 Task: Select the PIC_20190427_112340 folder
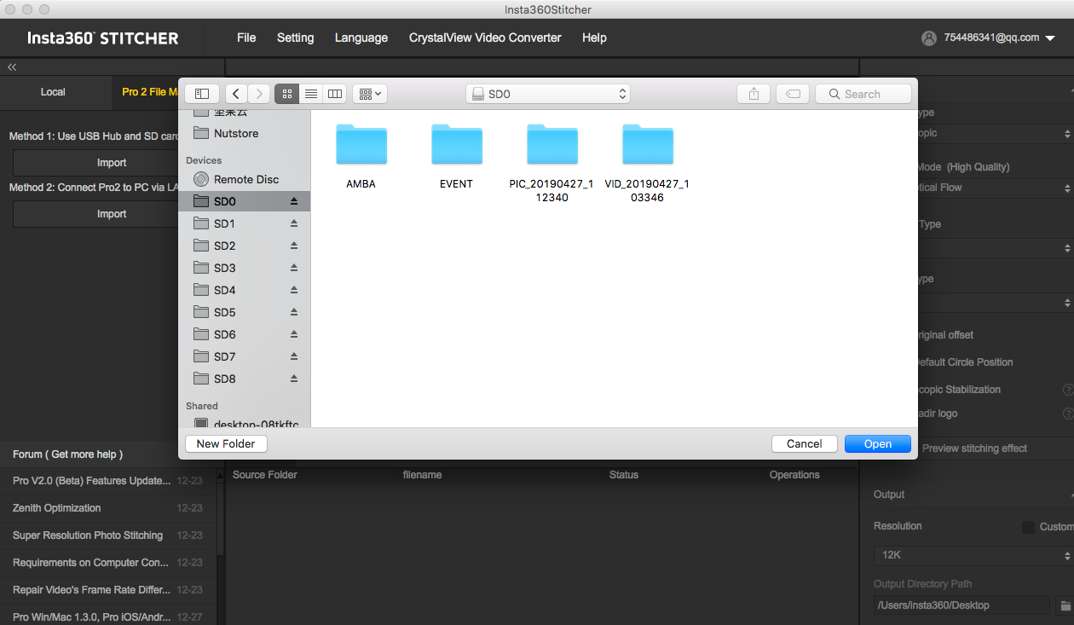(x=551, y=163)
